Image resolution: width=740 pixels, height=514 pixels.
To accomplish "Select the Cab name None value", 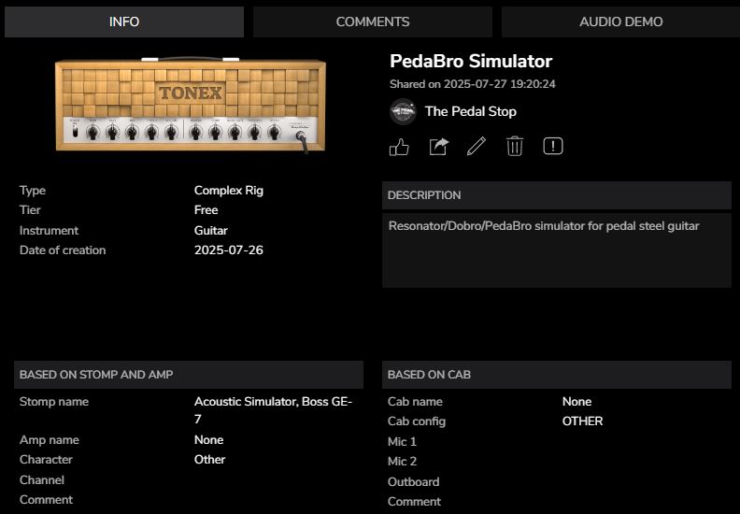I will pos(576,402).
